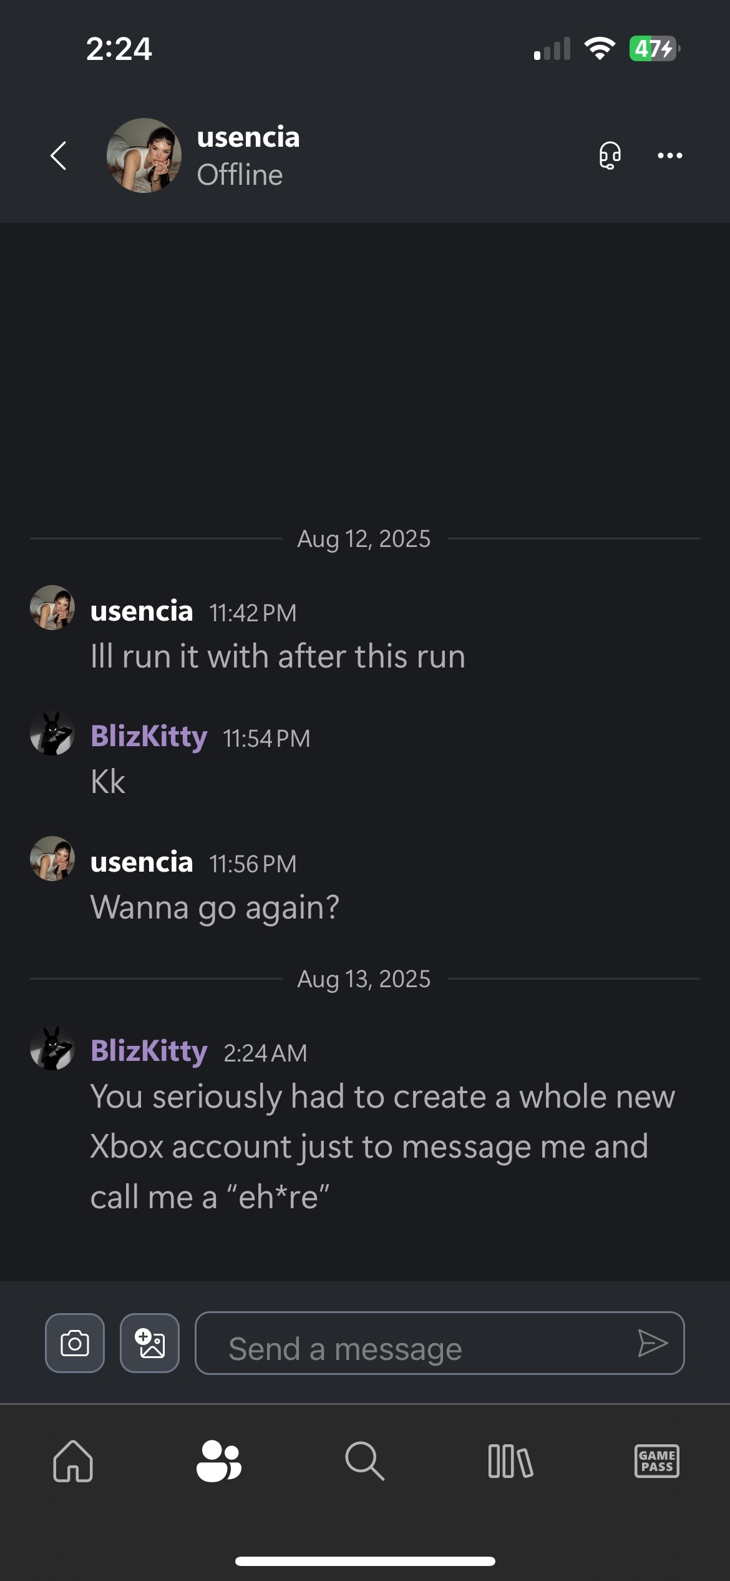Select the "Ill run it with" message
The height and width of the screenshot is (1581, 730).
[x=278, y=657]
